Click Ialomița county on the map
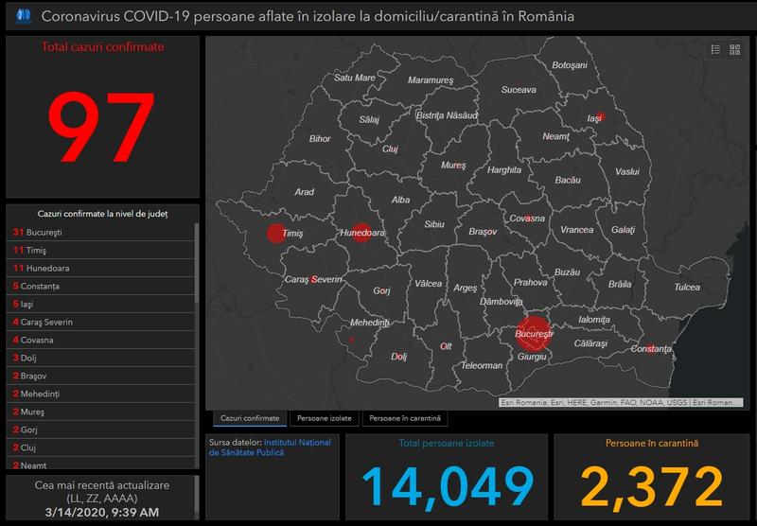The image size is (757, 526). (x=594, y=320)
